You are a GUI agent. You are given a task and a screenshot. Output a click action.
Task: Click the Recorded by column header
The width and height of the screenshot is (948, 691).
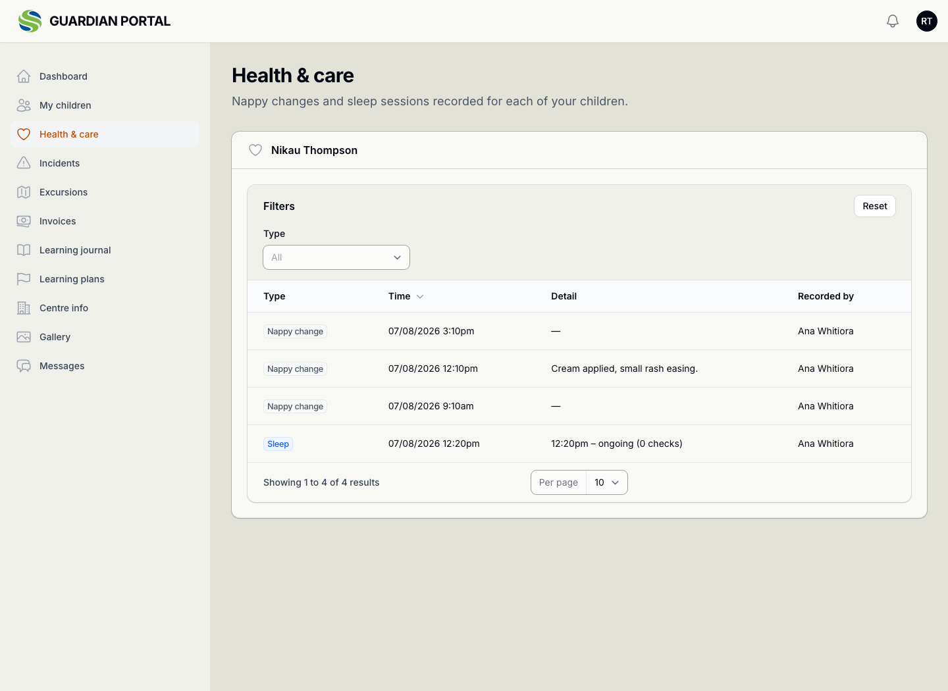(826, 296)
